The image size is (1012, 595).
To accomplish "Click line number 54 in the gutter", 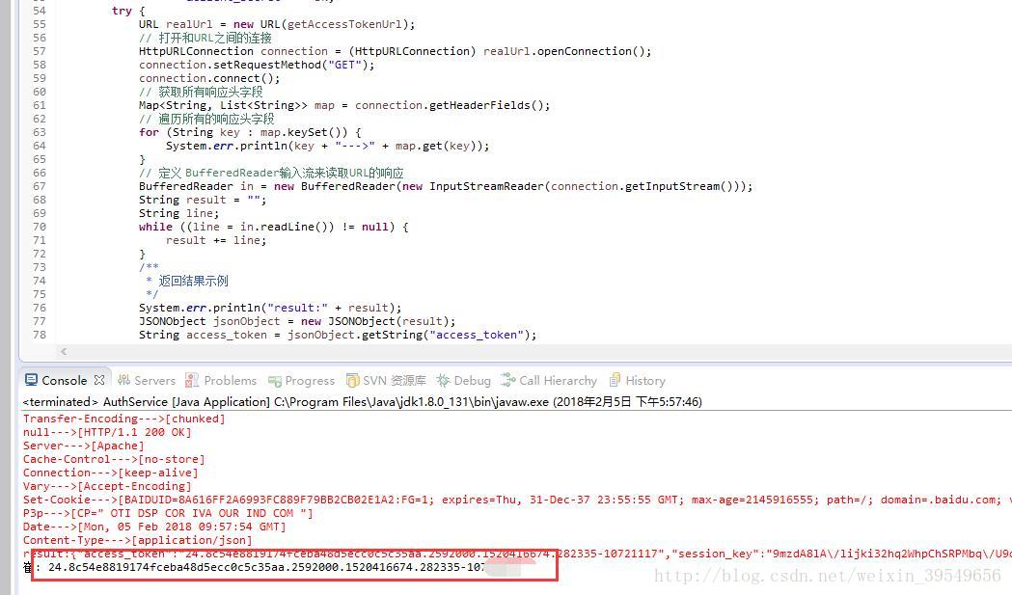I will pos(40,11).
